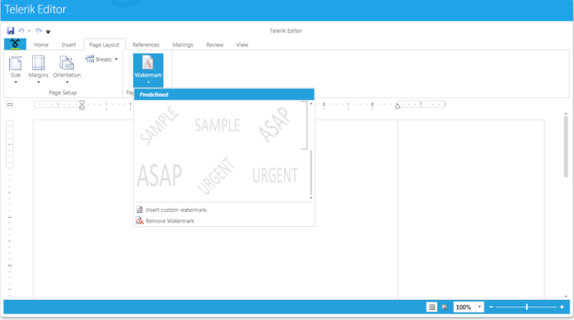Click the Save icon in quick access toolbar

pos(10,31)
